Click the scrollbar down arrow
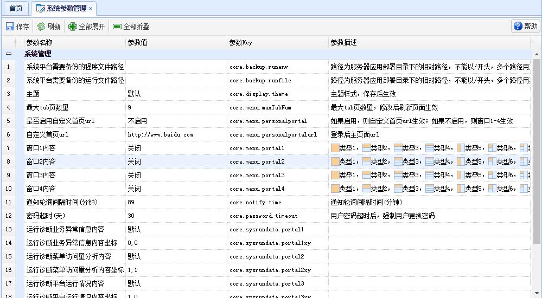 537,293
